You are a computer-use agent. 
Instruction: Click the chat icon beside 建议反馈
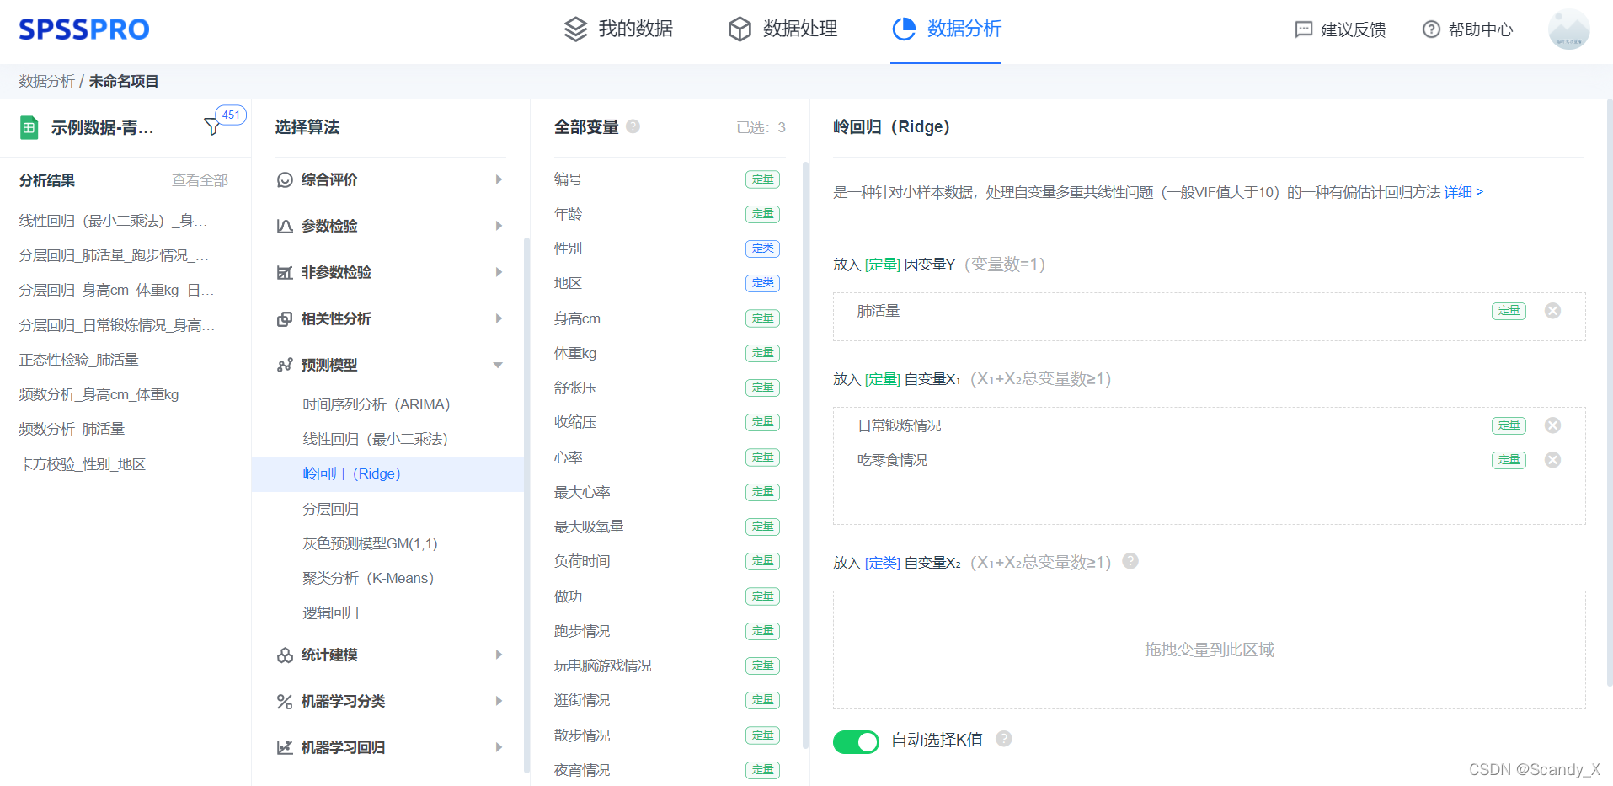(x=1303, y=29)
